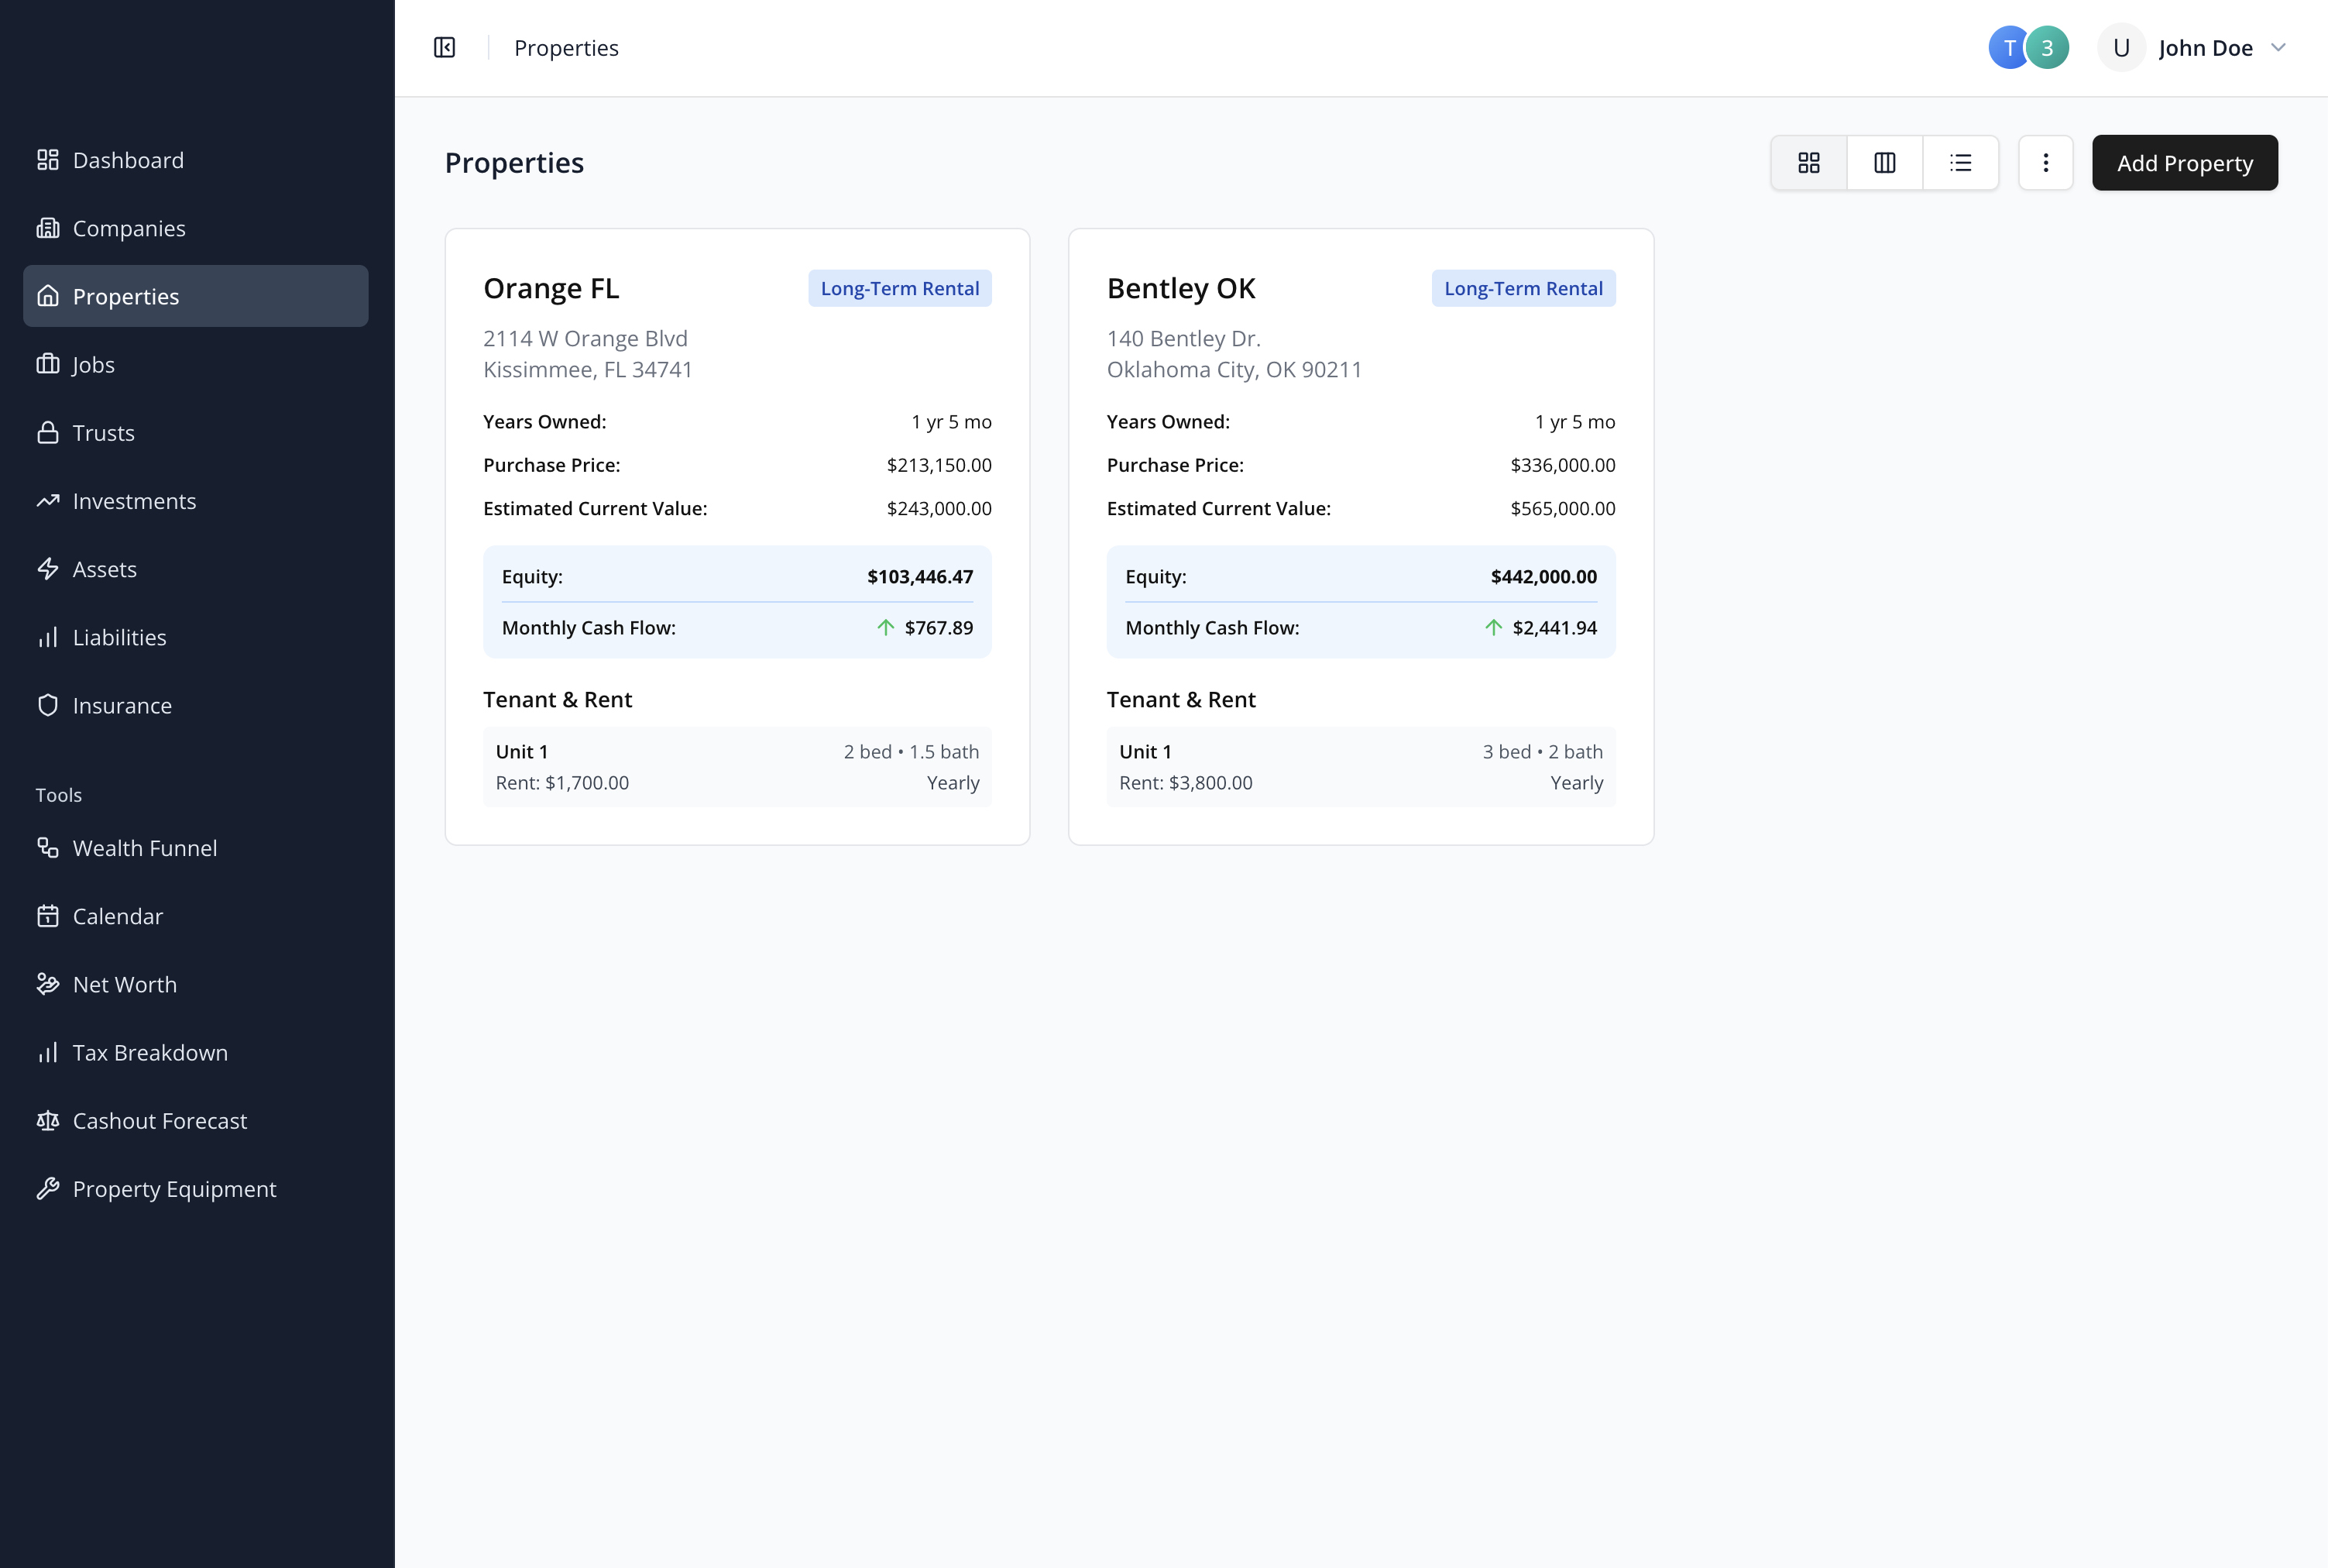Click the green 3 avatar badge
2328x1568 pixels.
2047,48
